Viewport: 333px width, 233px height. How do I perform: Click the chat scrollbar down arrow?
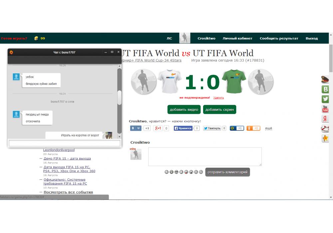click(x=119, y=137)
